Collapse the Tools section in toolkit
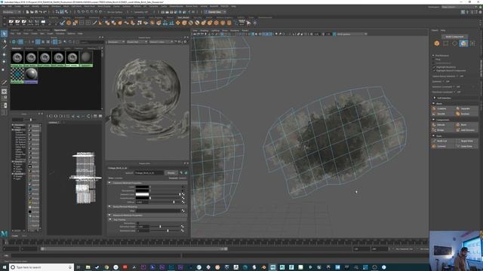Viewport: 483px width, 271px height. click(x=434, y=135)
